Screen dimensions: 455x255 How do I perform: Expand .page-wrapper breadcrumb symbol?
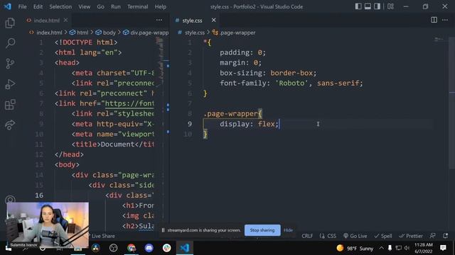click(234, 33)
